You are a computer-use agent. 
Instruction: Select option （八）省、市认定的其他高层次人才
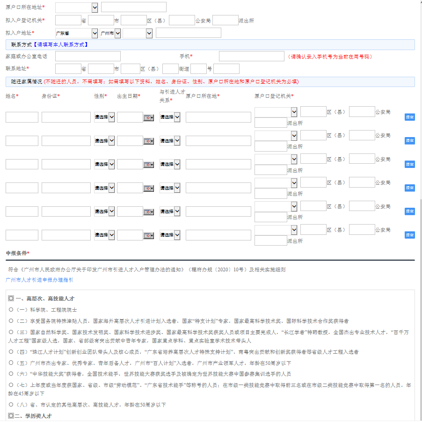pos(11,404)
